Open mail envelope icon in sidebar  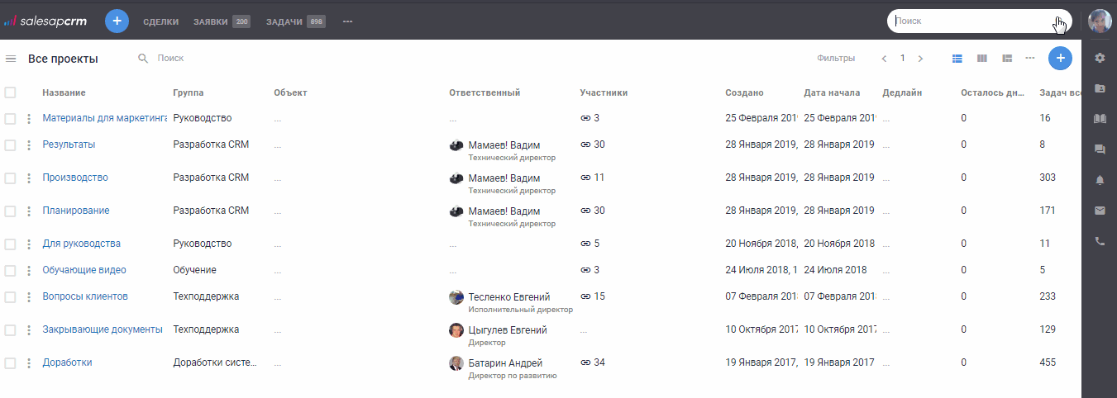click(x=1100, y=211)
